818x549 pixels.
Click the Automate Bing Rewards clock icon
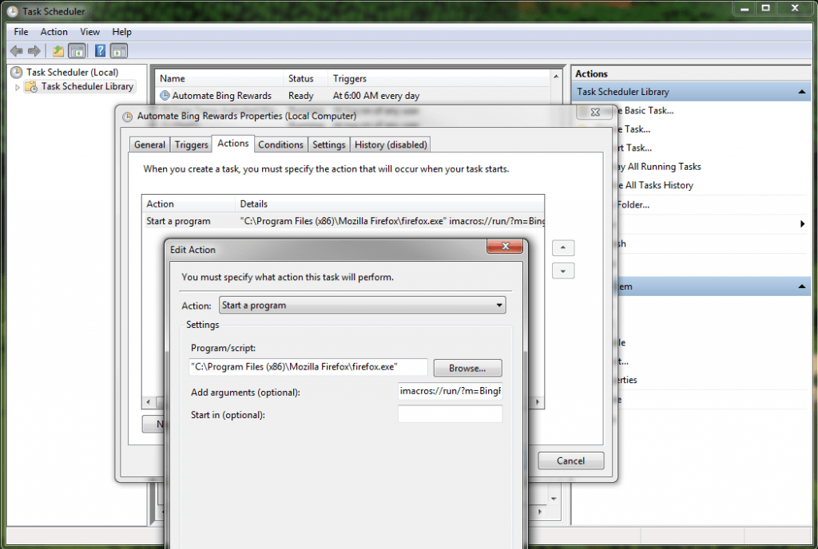(x=165, y=95)
